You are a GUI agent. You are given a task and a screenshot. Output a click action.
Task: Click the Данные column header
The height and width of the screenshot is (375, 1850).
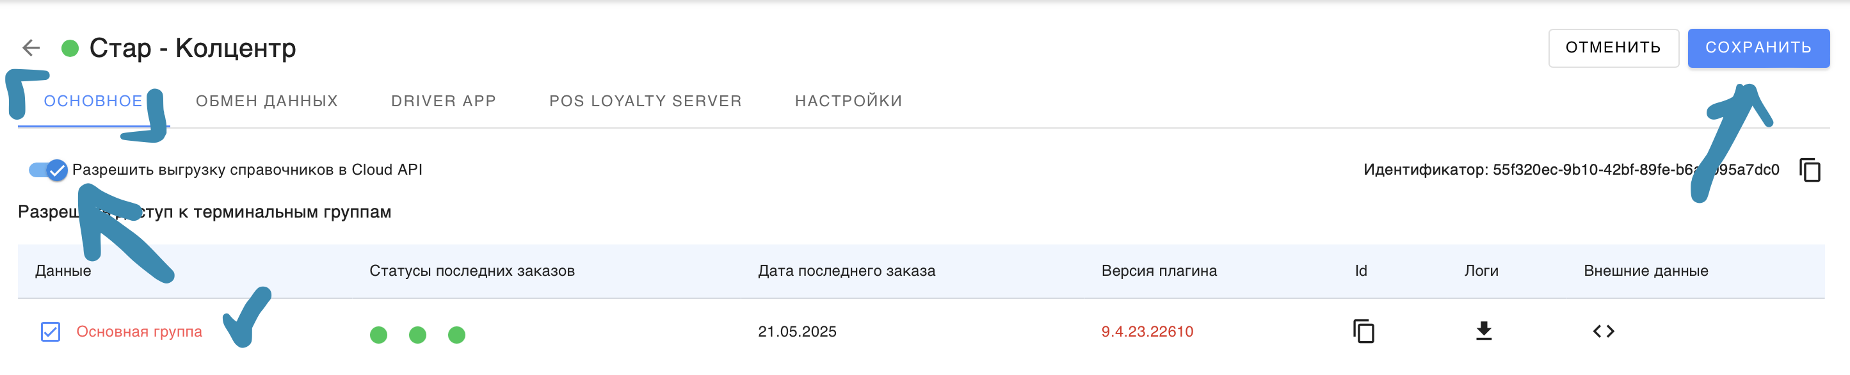(x=63, y=271)
